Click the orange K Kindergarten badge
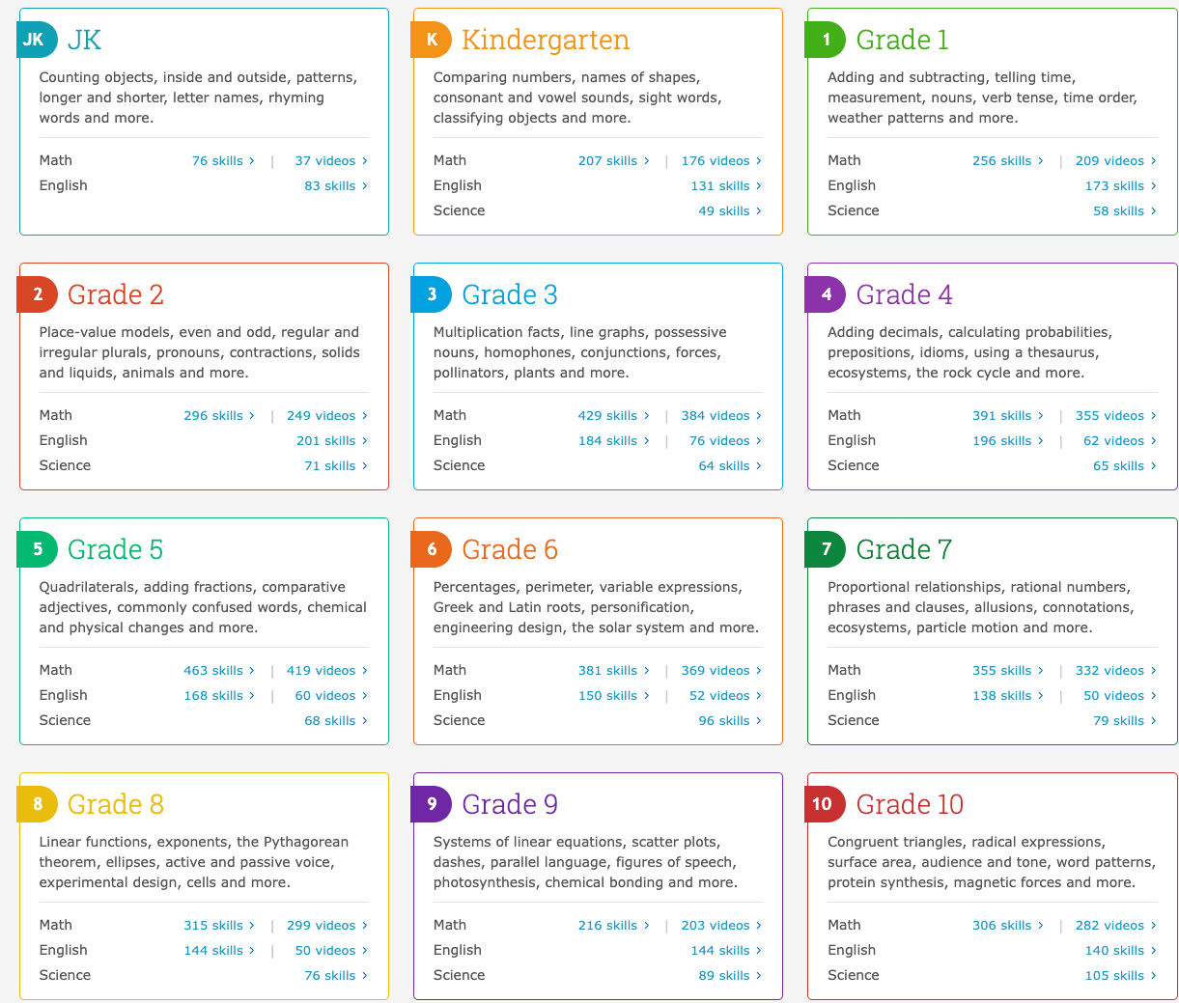 pyautogui.click(x=432, y=40)
